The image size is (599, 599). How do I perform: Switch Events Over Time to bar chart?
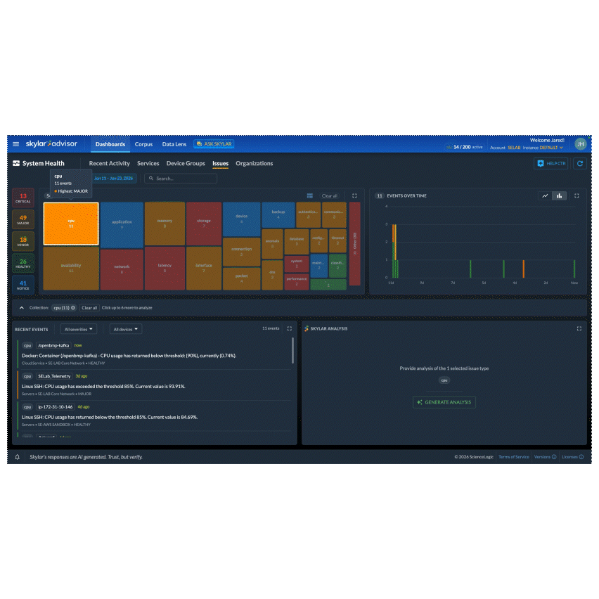tap(559, 196)
